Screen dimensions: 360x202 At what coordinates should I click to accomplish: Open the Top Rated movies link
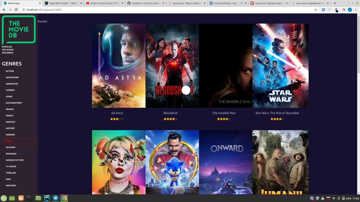(x=8, y=50)
